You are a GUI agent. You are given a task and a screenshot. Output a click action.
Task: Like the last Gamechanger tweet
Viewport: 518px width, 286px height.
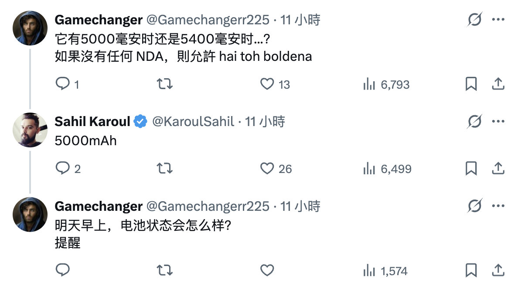point(267,270)
